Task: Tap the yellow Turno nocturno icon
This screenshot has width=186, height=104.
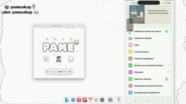Action: click(x=130, y=52)
